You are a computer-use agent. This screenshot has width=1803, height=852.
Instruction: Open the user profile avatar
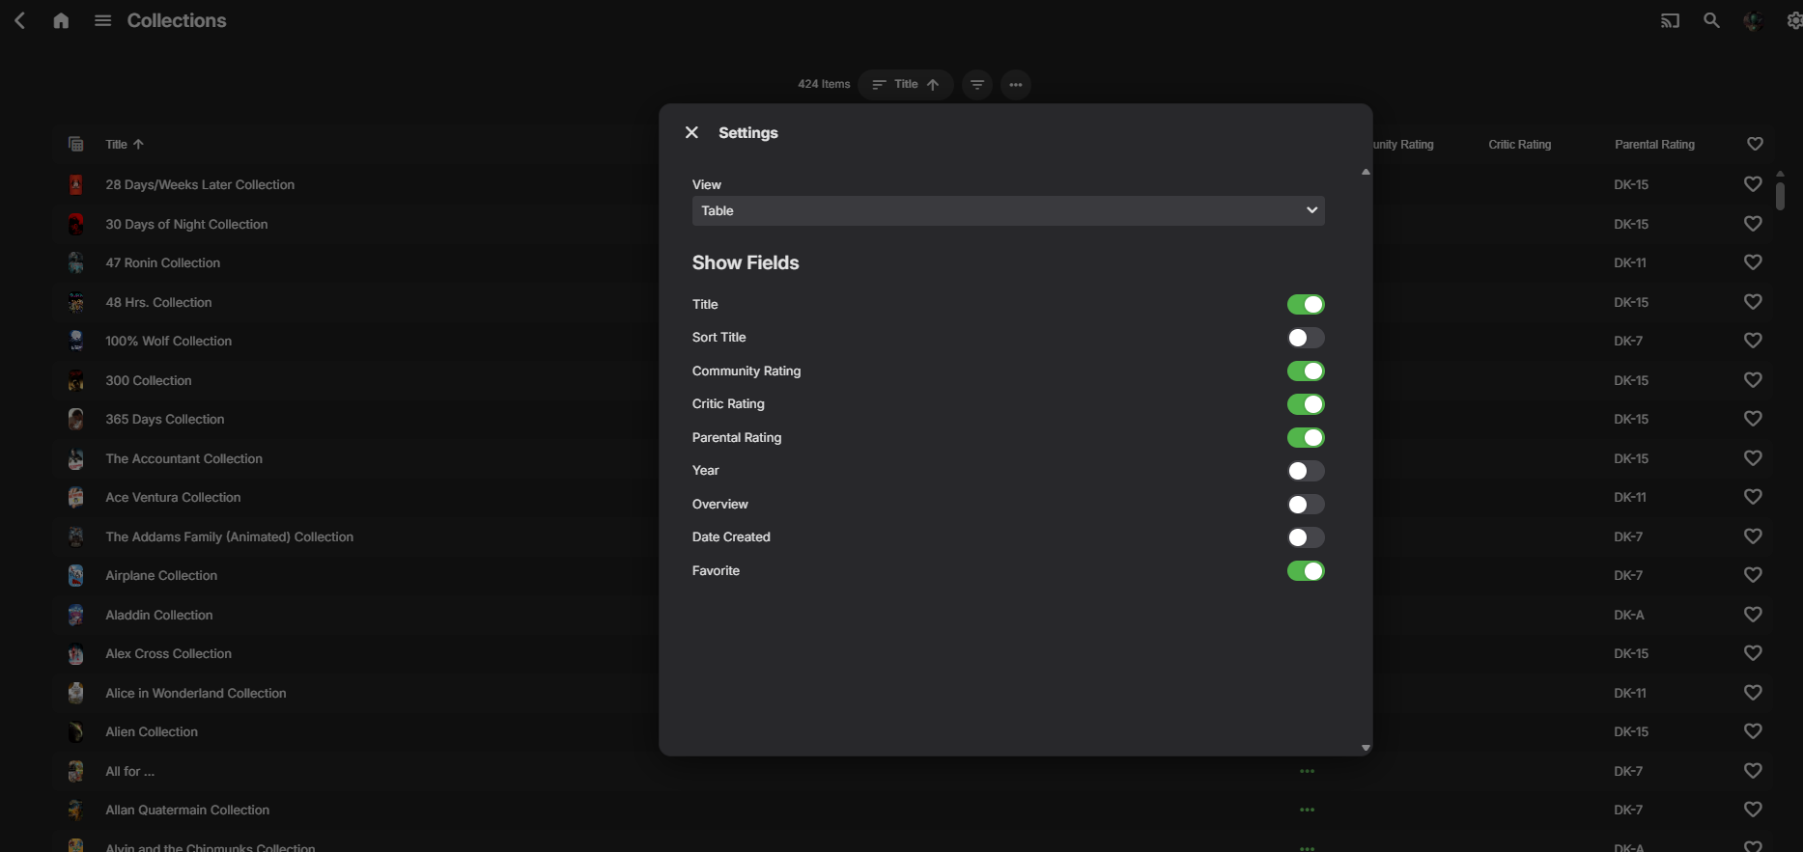(x=1753, y=20)
